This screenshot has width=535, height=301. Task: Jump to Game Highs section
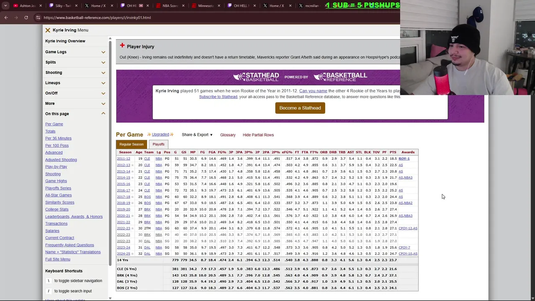tap(56, 181)
